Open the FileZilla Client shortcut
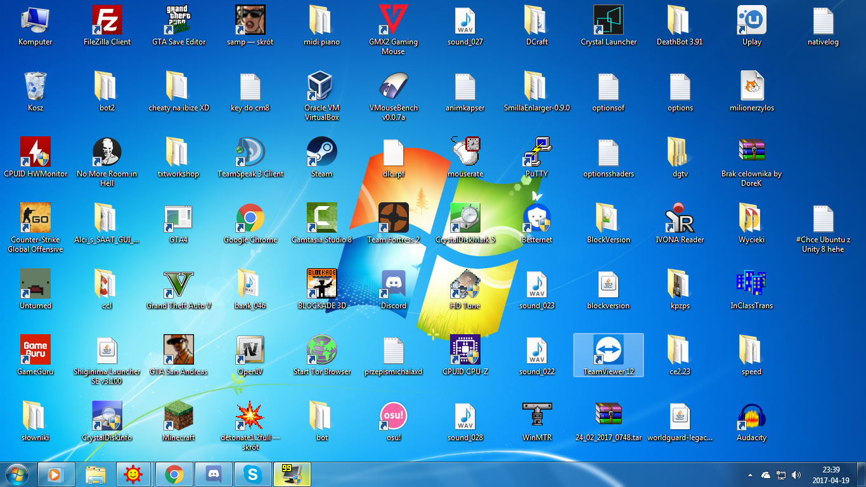866x487 pixels. [107, 20]
